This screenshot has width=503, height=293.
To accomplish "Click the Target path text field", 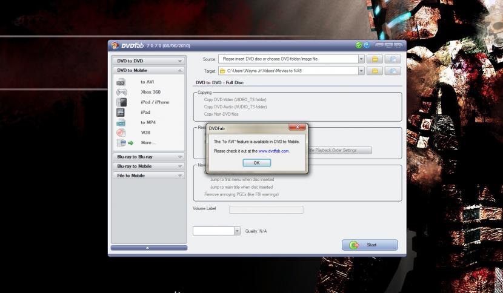I will [x=288, y=71].
